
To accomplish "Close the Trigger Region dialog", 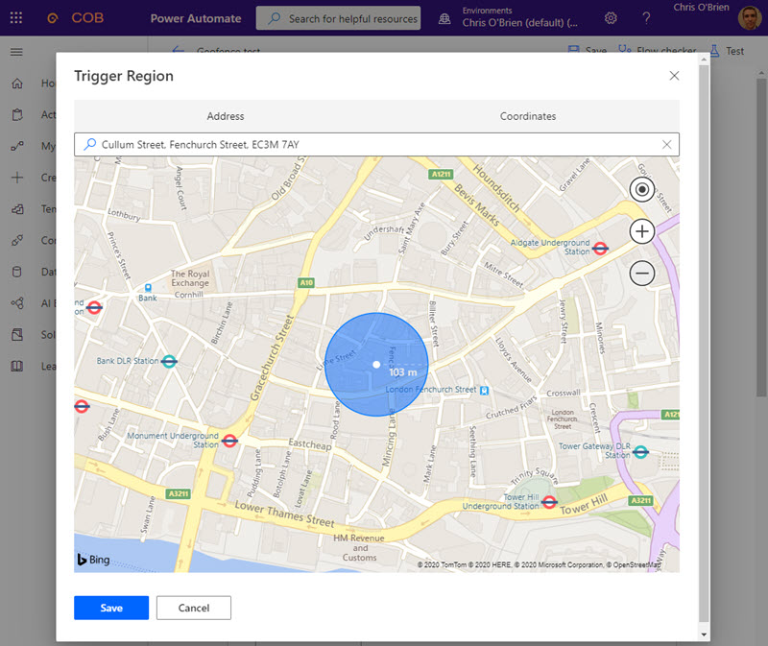I will coord(674,76).
